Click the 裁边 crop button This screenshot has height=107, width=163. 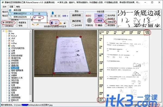pos(99,25)
